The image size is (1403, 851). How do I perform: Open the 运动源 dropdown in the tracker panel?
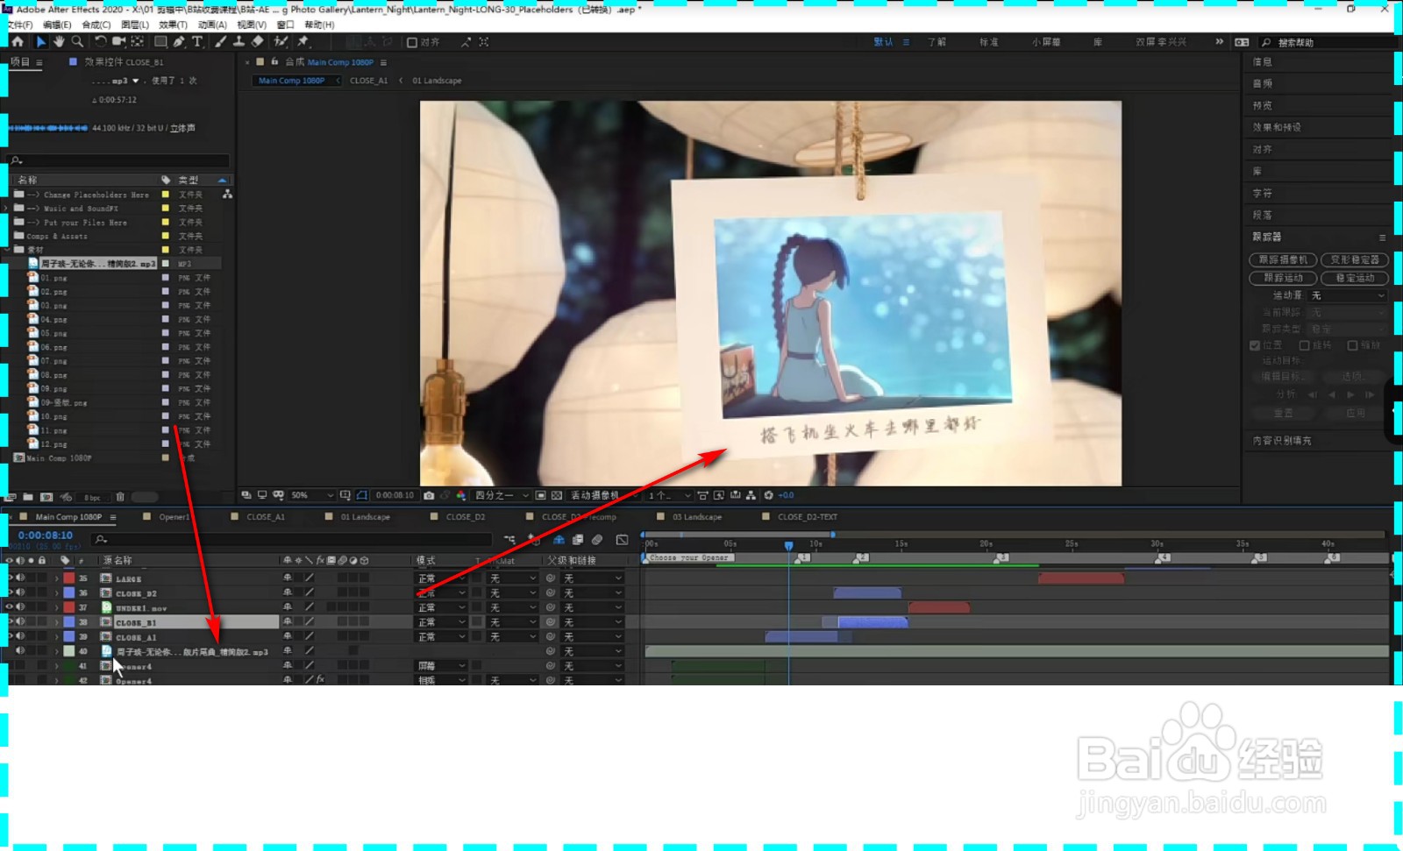coord(1348,295)
